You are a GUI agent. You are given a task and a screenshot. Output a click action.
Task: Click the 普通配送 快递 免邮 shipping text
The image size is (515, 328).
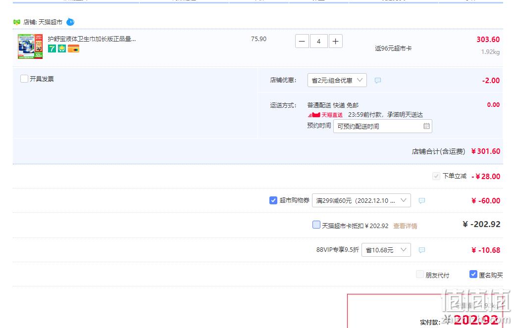pos(333,105)
